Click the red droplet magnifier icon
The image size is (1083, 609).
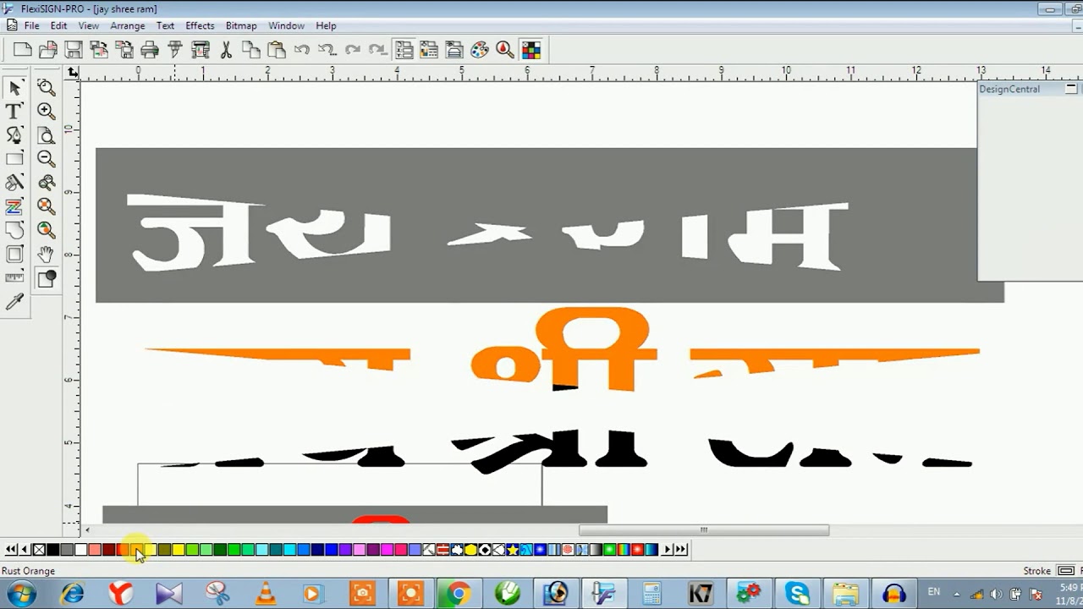pyautogui.click(x=505, y=50)
